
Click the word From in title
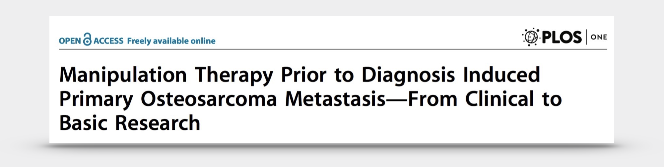[x=432, y=99]
